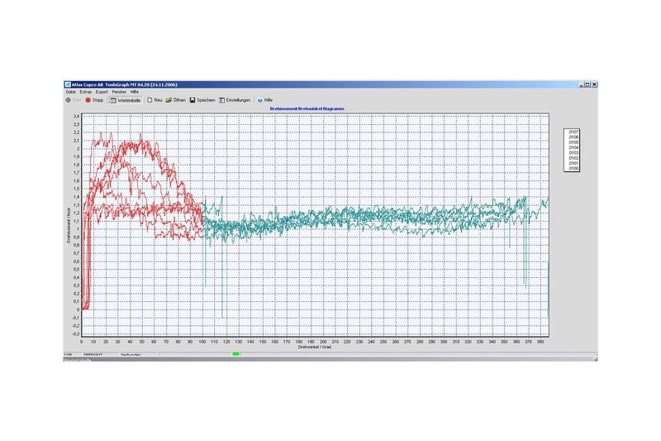The image size is (661, 441).
Task: Click the green progress indicator in status bar
Action: click(x=236, y=353)
